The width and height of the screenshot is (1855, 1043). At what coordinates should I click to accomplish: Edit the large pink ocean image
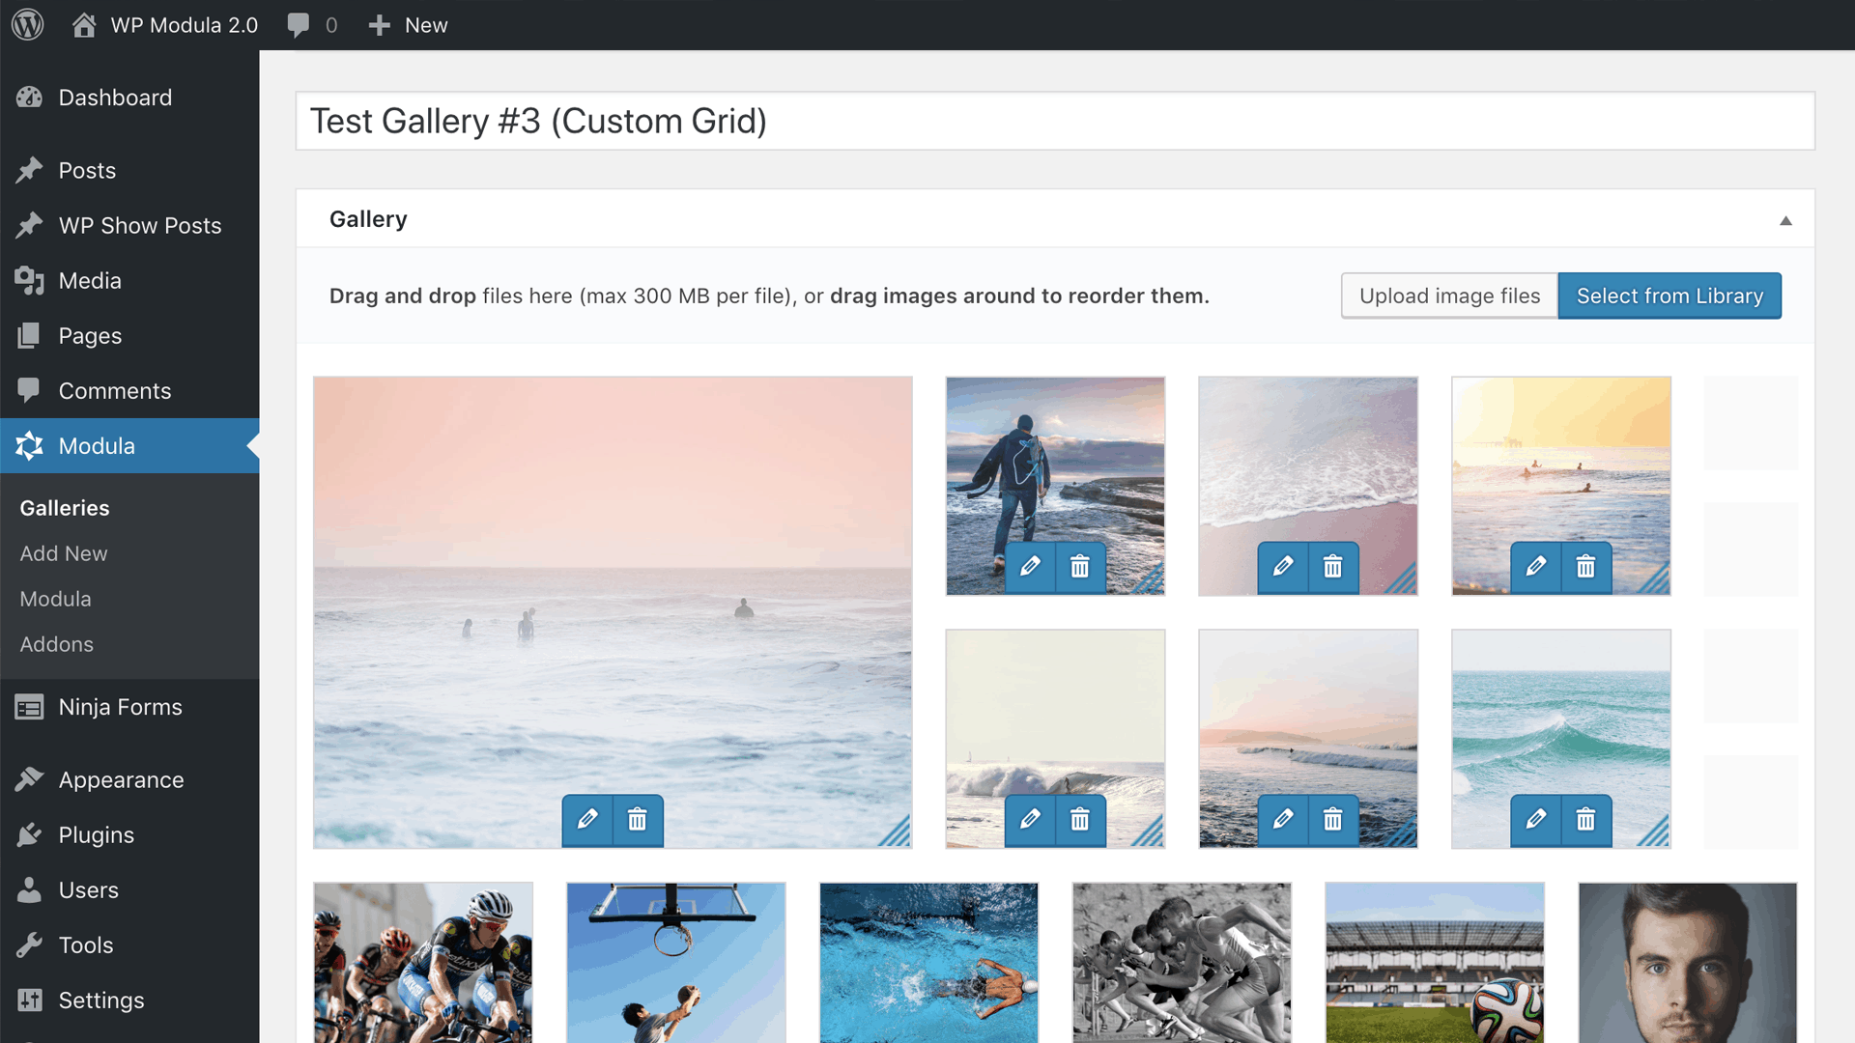587,821
